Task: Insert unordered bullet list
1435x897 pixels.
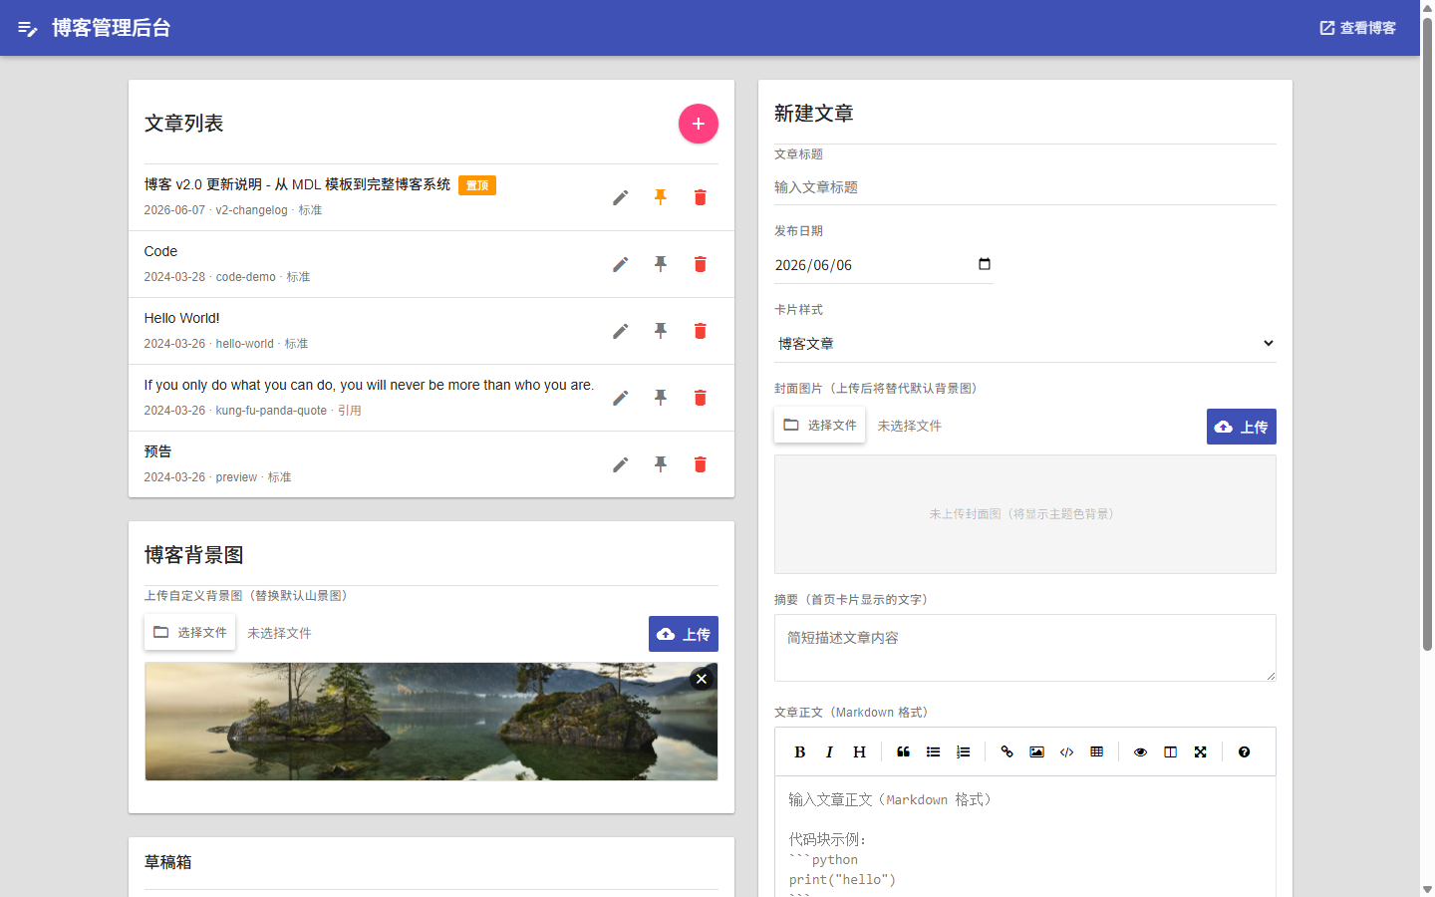Action: 933,752
